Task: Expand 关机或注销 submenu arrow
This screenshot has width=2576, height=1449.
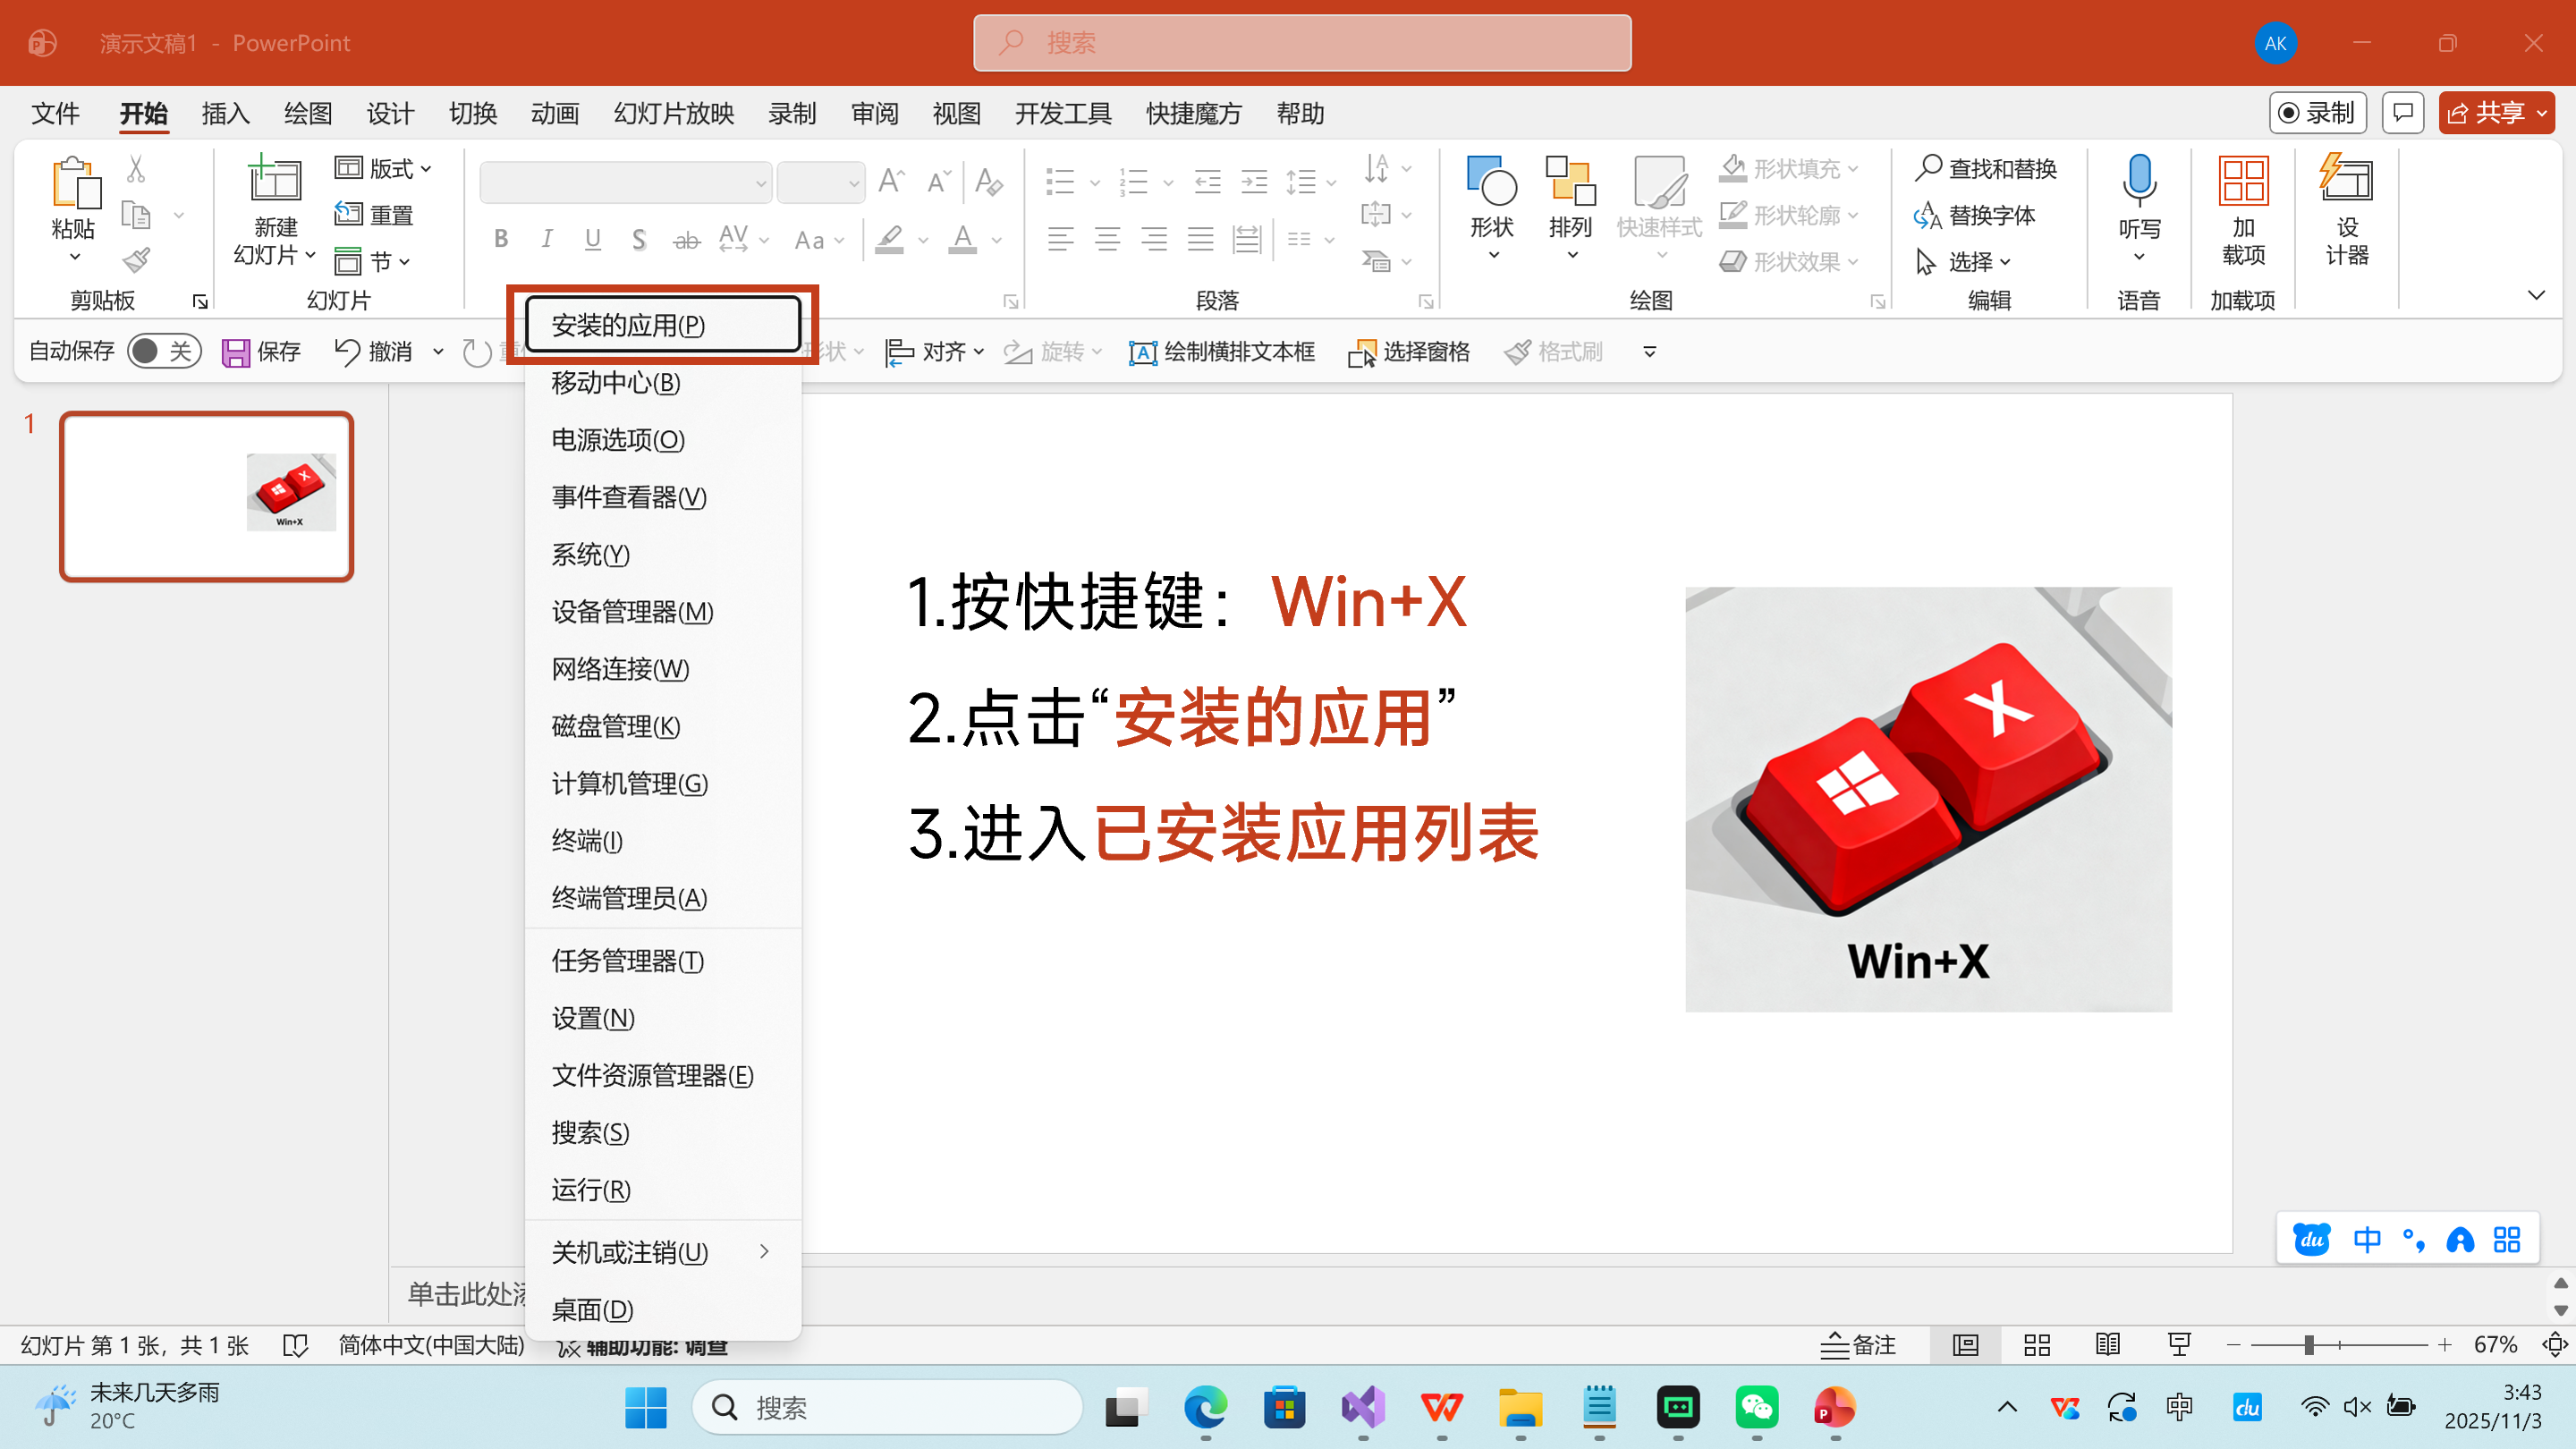Action: 764,1252
